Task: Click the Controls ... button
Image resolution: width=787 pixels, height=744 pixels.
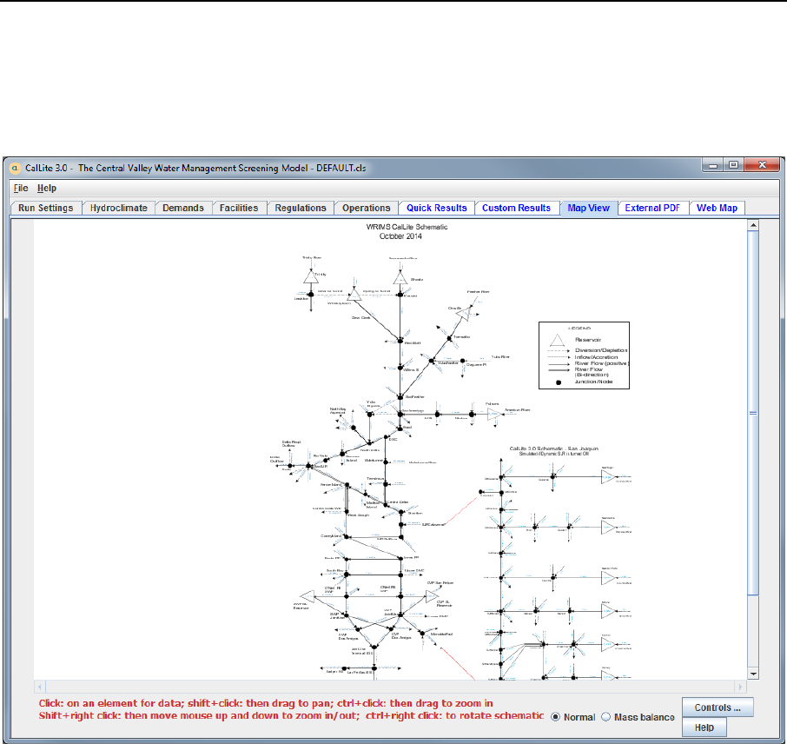Action: 718,707
